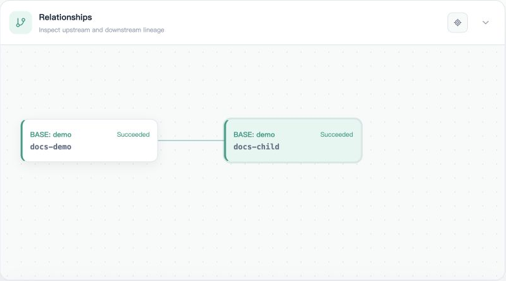This screenshot has height=281, width=506.
Task: Click the Inspect upstream and downstream lineage subtitle
Action: (102, 30)
